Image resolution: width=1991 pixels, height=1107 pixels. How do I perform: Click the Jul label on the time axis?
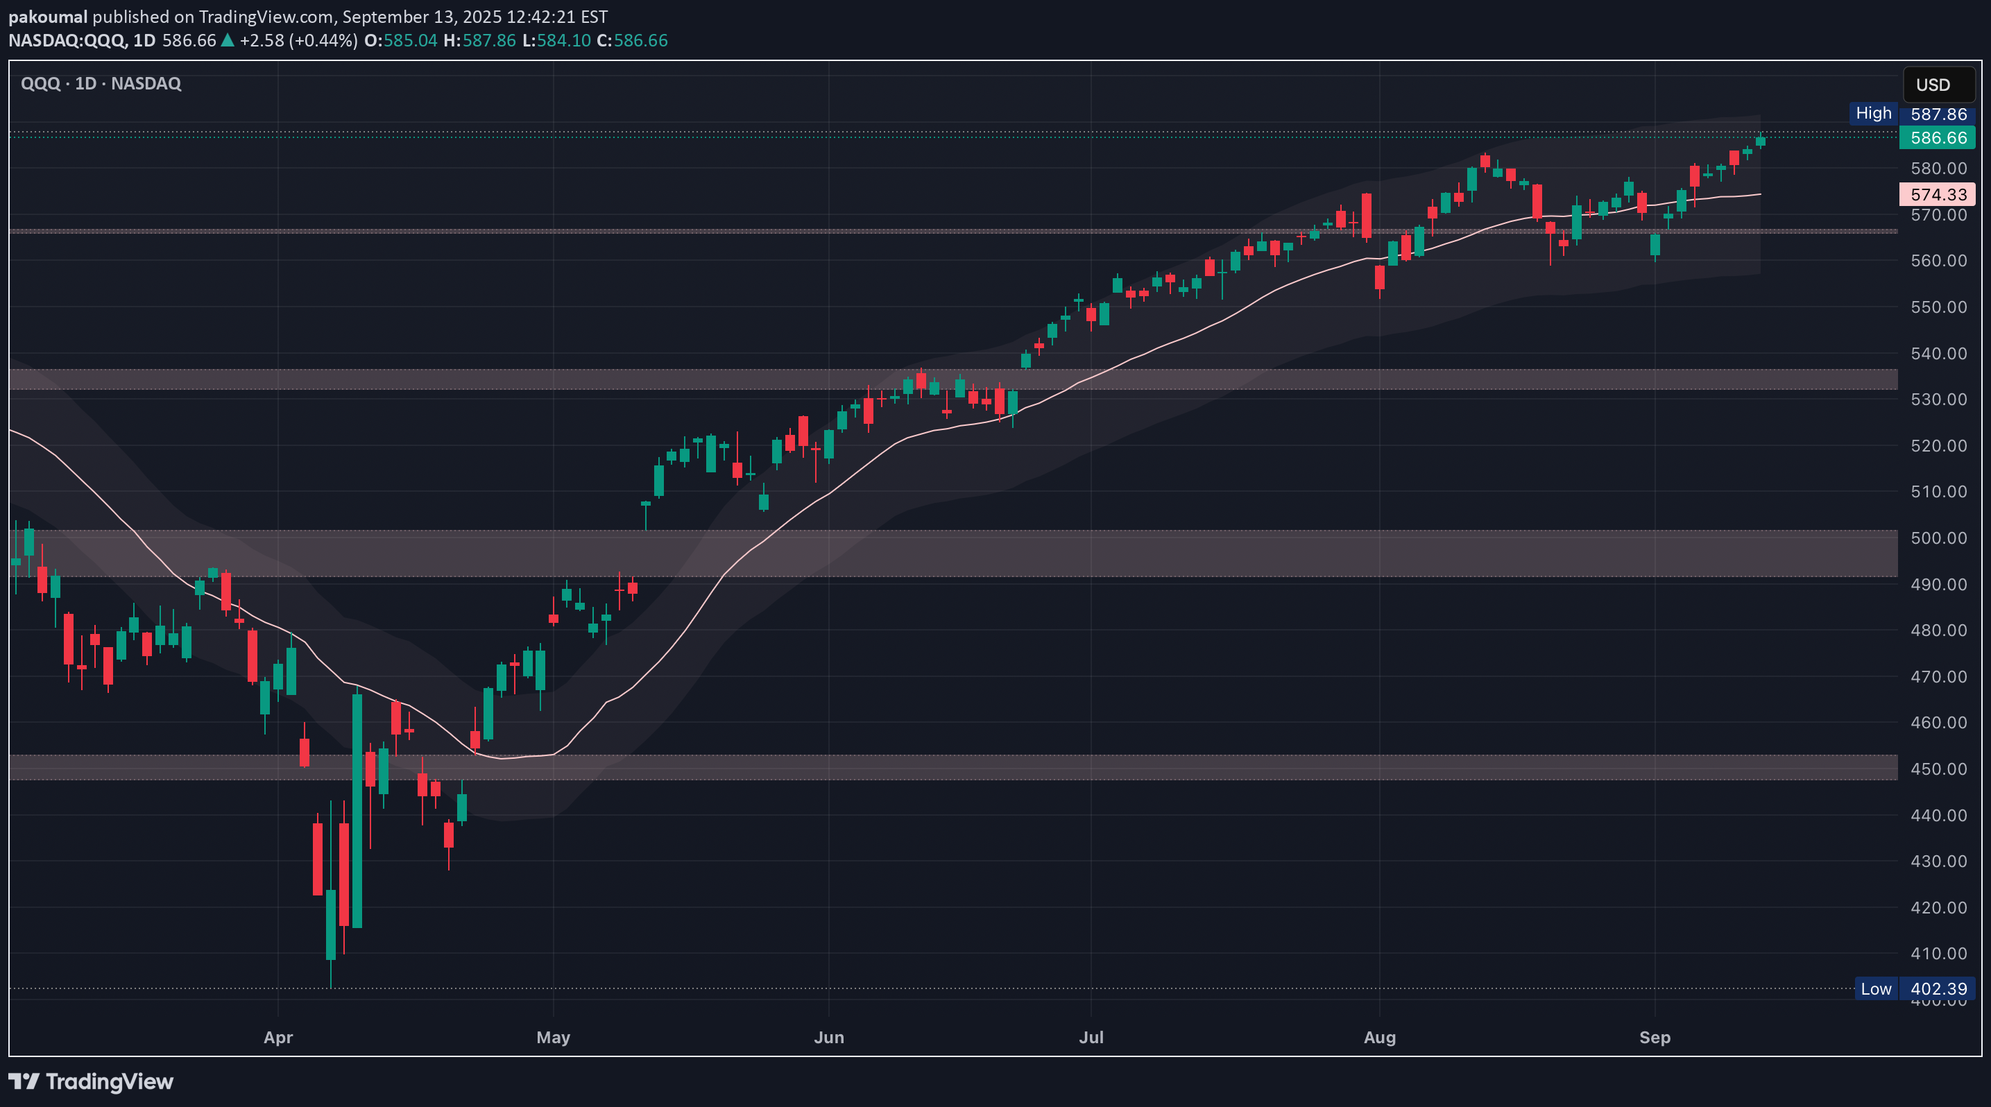pos(1091,1037)
